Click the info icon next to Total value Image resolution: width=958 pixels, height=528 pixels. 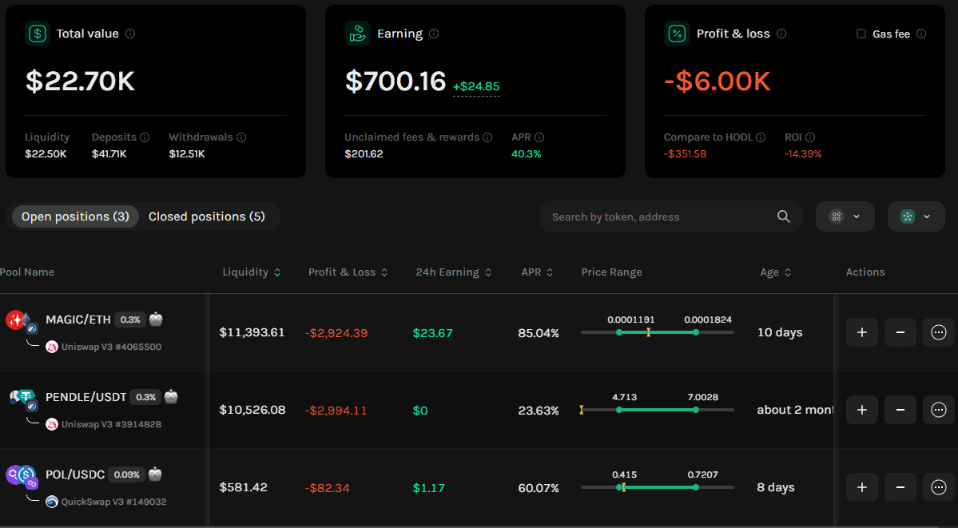click(x=130, y=34)
